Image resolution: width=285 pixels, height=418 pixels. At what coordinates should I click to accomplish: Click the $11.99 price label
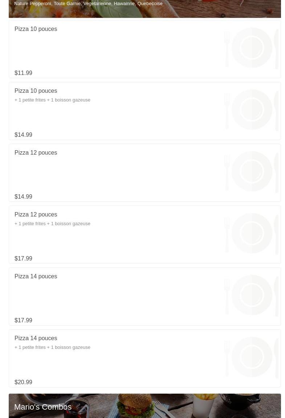23,73
